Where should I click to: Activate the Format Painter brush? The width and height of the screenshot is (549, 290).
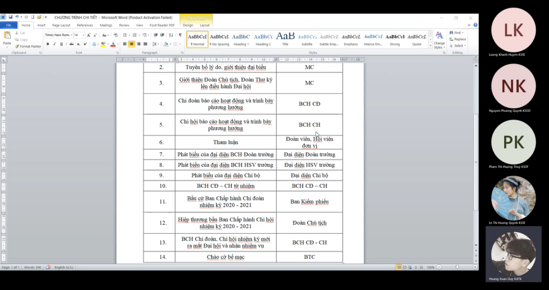28,46
